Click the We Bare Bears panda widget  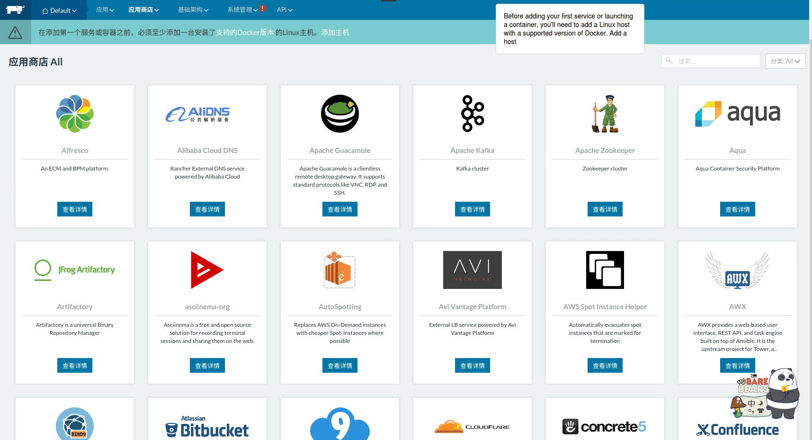pyautogui.click(x=766, y=394)
